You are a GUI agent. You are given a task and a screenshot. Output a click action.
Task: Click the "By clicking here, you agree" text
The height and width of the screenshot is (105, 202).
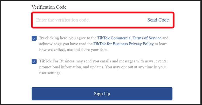click(x=68, y=38)
